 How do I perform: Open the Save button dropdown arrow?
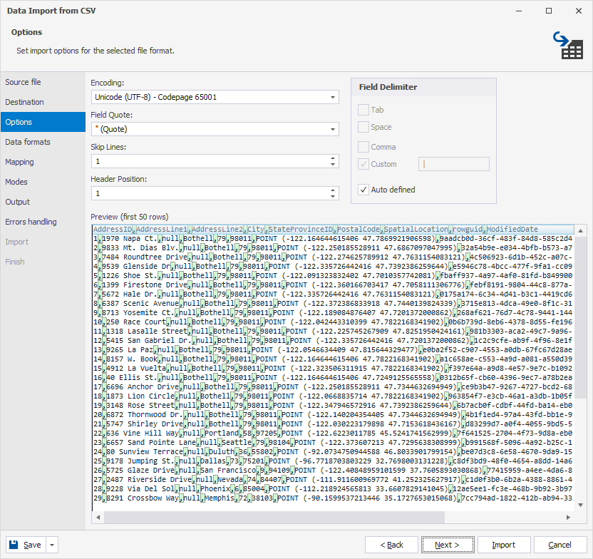[52, 545]
